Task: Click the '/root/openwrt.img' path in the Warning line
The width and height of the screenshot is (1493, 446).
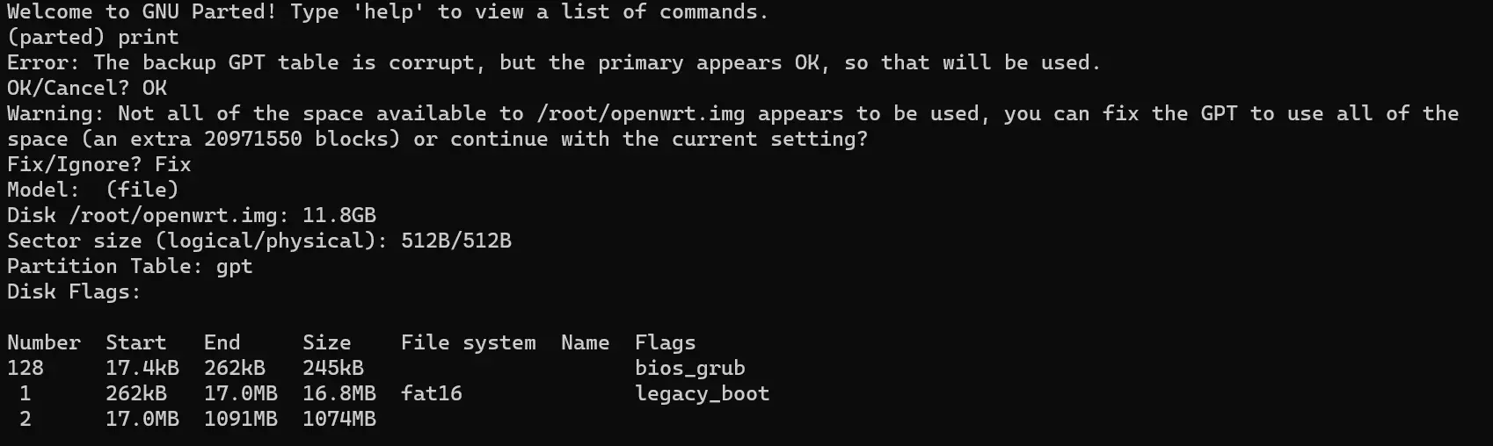Action: coord(641,114)
